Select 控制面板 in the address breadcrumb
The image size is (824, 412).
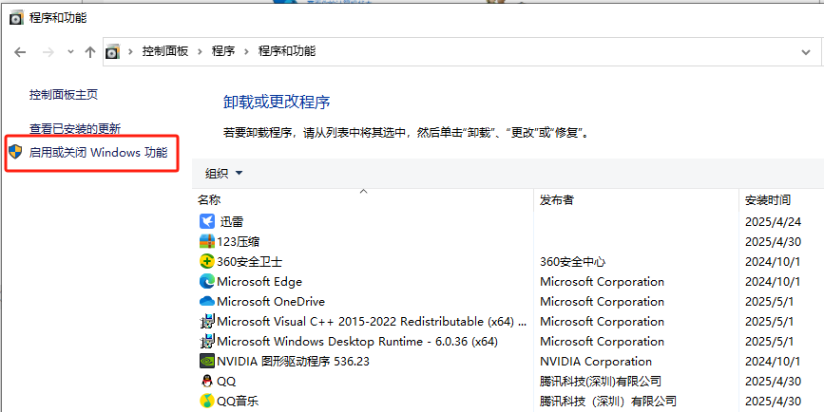click(165, 51)
